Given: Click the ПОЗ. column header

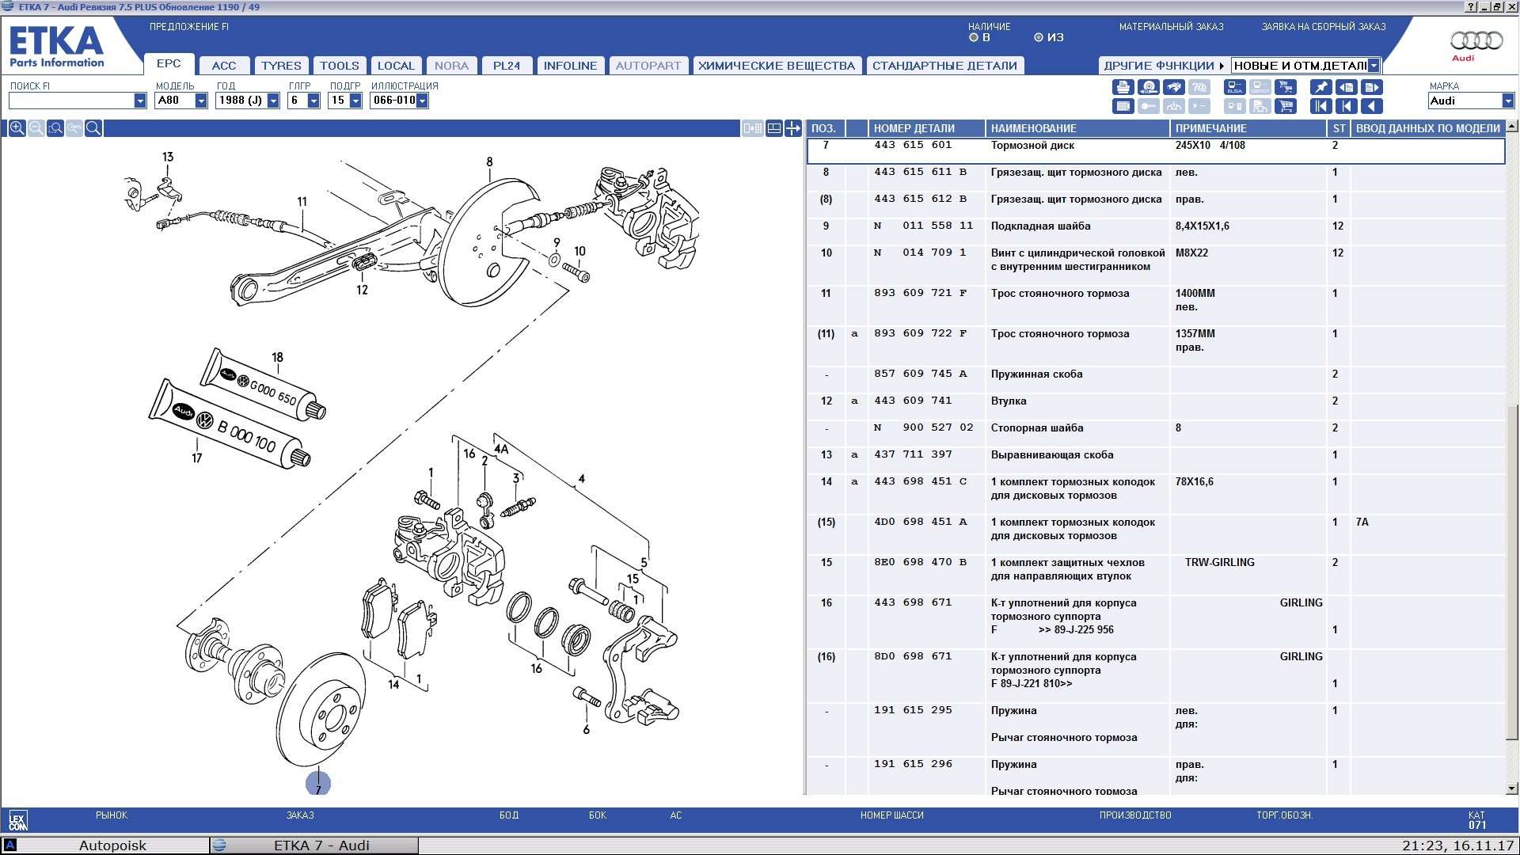Looking at the screenshot, I should pos(825,128).
